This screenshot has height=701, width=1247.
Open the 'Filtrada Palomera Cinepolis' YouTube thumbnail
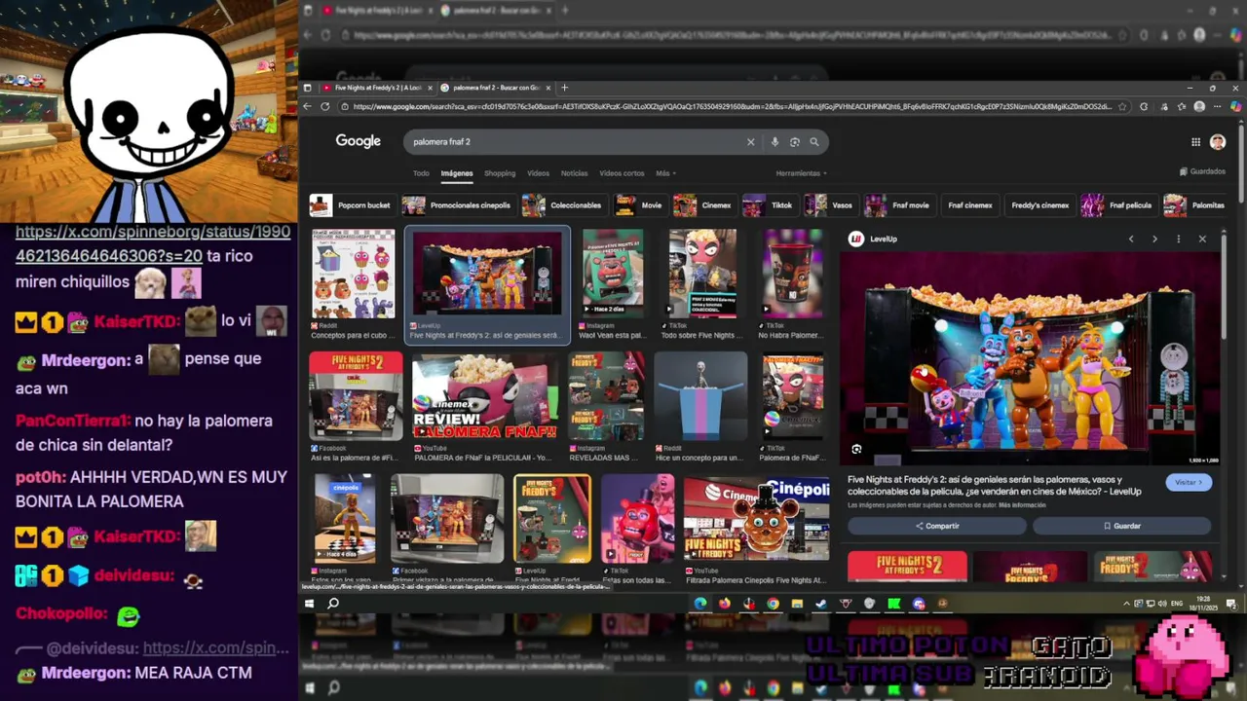(x=756, y=519)
